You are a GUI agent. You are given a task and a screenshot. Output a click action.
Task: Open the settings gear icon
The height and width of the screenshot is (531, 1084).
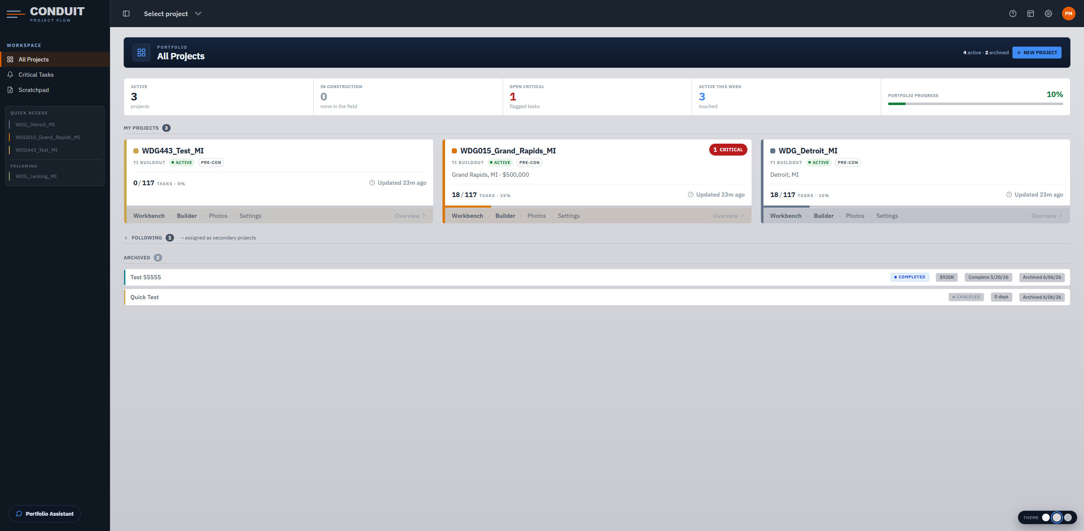pos(1048,14)
